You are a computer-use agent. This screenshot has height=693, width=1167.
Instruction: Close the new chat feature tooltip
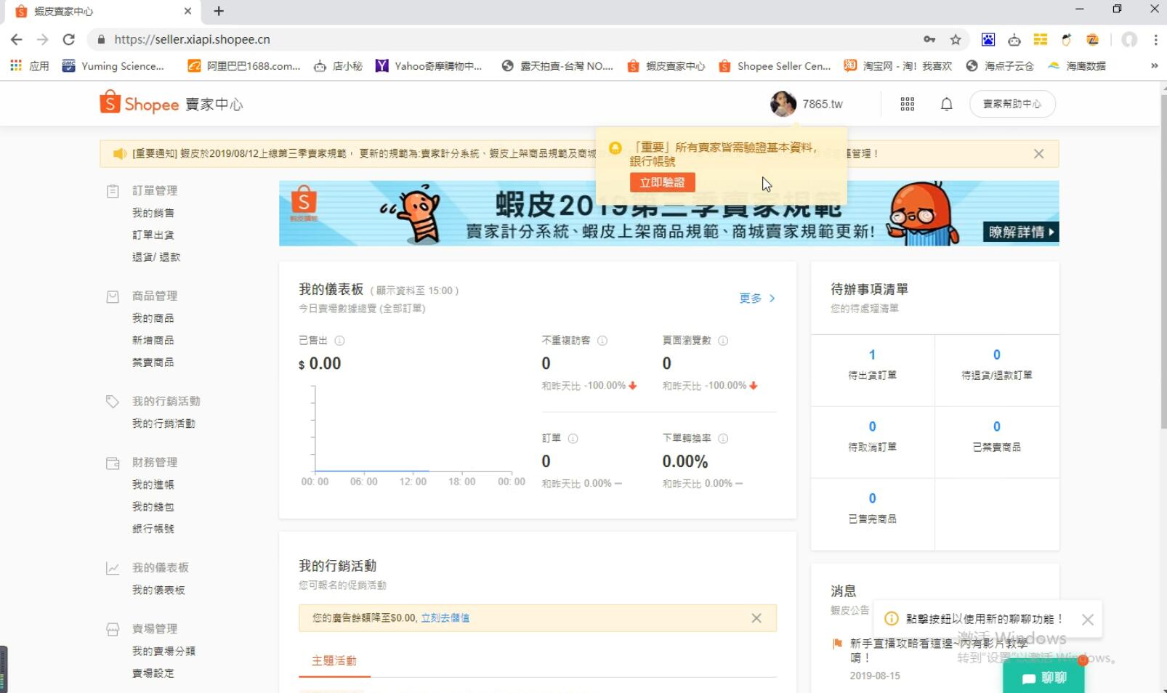tap(1087, 620)
